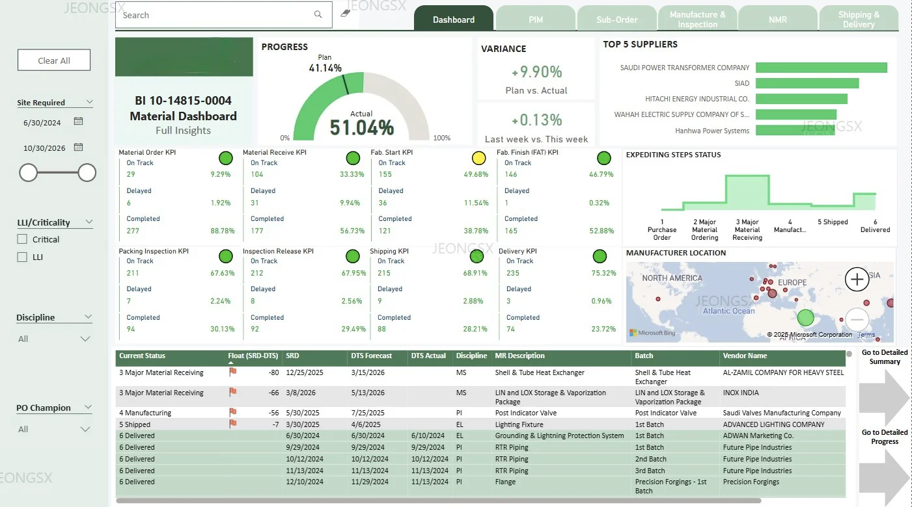The image size is (912, 507).
Task: Click the INOX INDIA vendor cell
Action: [741, 393]
